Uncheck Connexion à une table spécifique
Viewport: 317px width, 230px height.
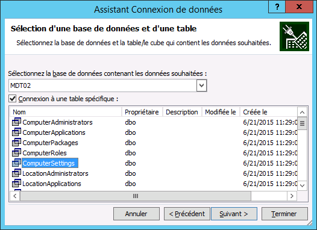[x=12, y=99]
